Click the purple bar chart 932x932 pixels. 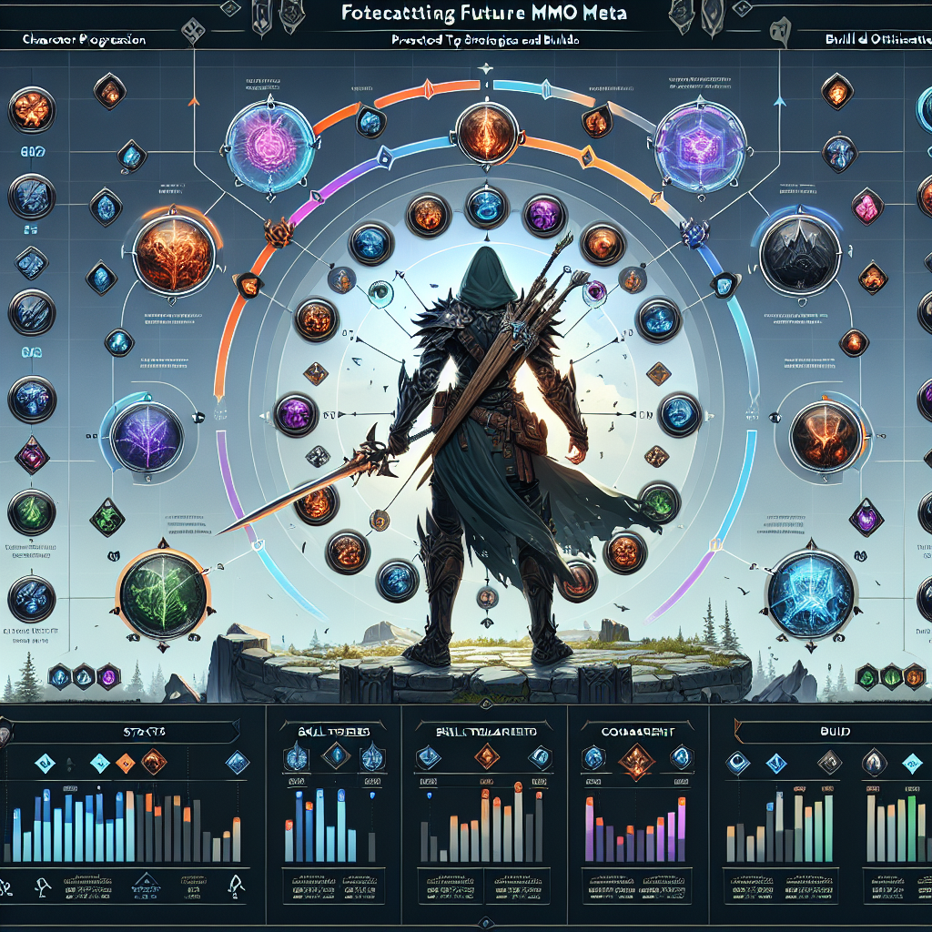click(636, 828)
